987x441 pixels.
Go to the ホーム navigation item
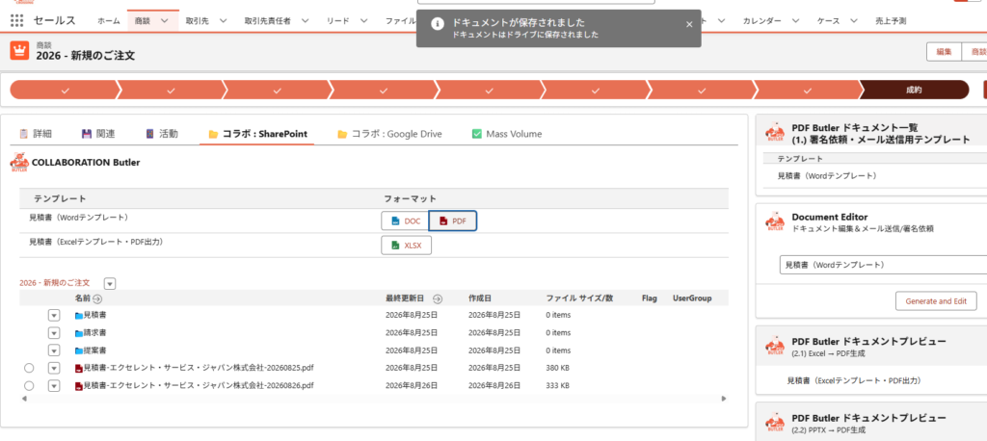(x=109, y=21)
